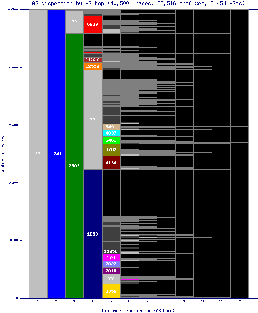Viewport: 258px width, 313px height.
Task: Select the light blue AS 7922 block
Action: [x=111, y=264]
